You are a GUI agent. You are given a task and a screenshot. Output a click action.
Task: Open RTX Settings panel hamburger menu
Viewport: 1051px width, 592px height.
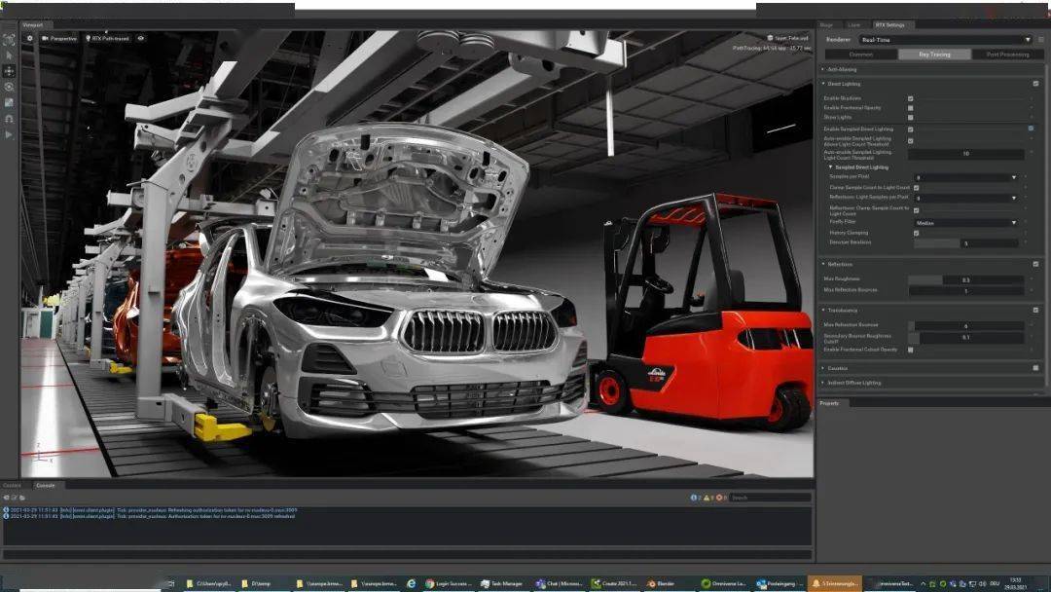pos(1041,40)
